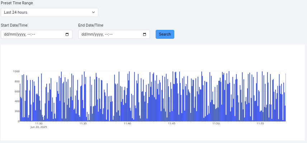Click the 11:30 x-axis tick label
The width and height of the screenshot is (307, 143).
point(39,123)
